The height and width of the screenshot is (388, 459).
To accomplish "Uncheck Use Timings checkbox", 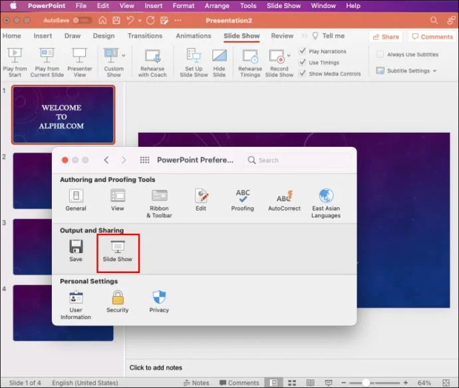I will click(x=303, y=62).
